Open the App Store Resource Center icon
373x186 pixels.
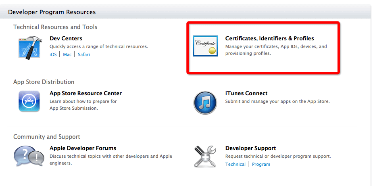click(29, 101)
